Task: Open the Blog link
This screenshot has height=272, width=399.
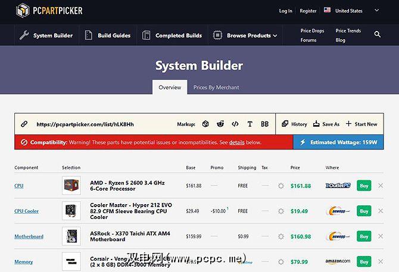Action: tap(340, 40)
